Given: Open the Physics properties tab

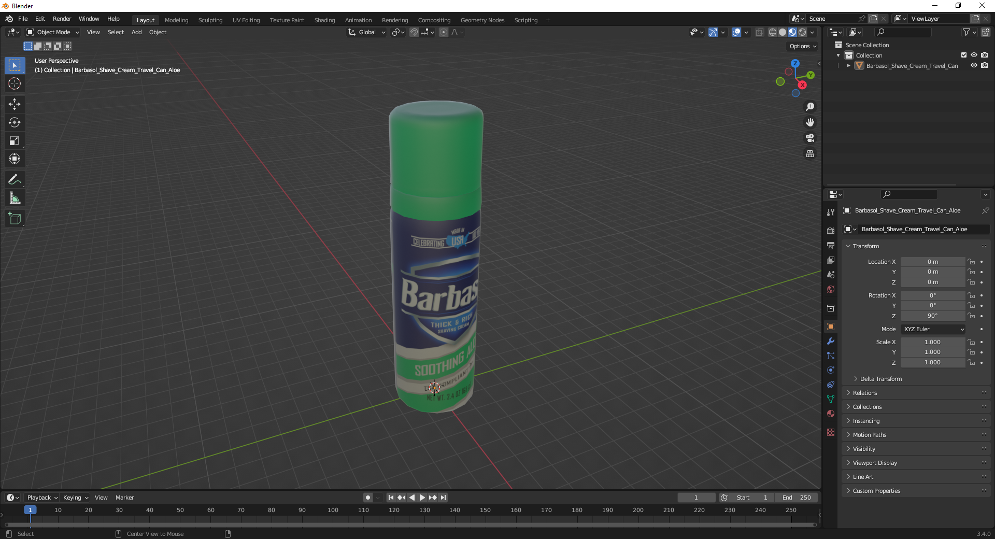Looking at the screenshot, I should pos(831,370).
